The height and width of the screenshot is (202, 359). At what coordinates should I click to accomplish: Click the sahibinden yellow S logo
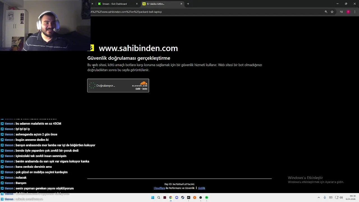92,48
